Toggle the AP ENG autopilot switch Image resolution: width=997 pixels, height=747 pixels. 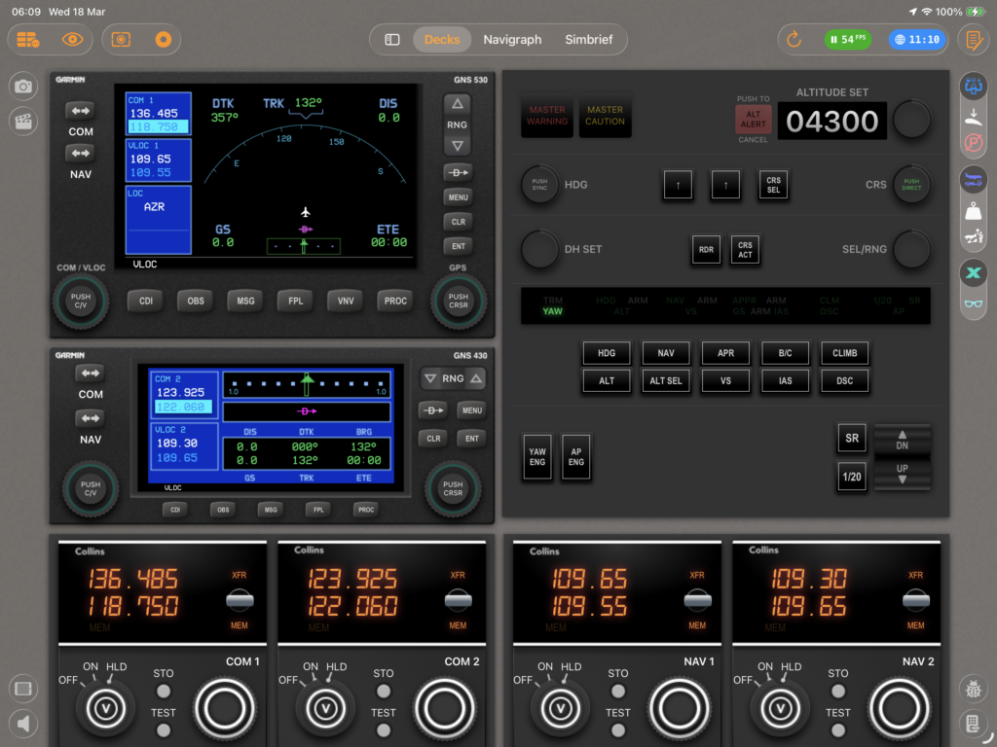pos(576,456)
